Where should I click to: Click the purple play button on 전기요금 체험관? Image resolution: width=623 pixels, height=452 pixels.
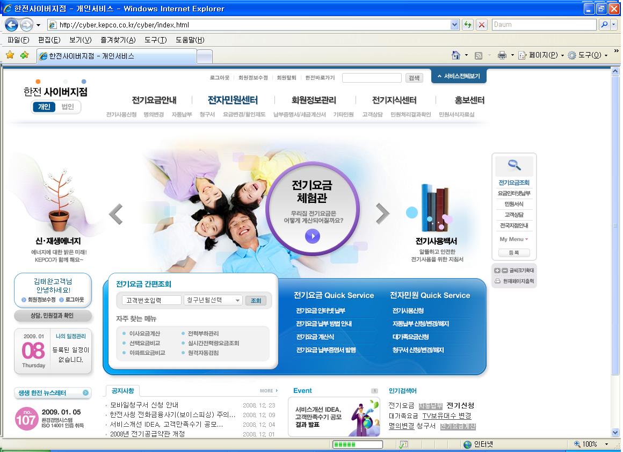click(x=312, y=236)
